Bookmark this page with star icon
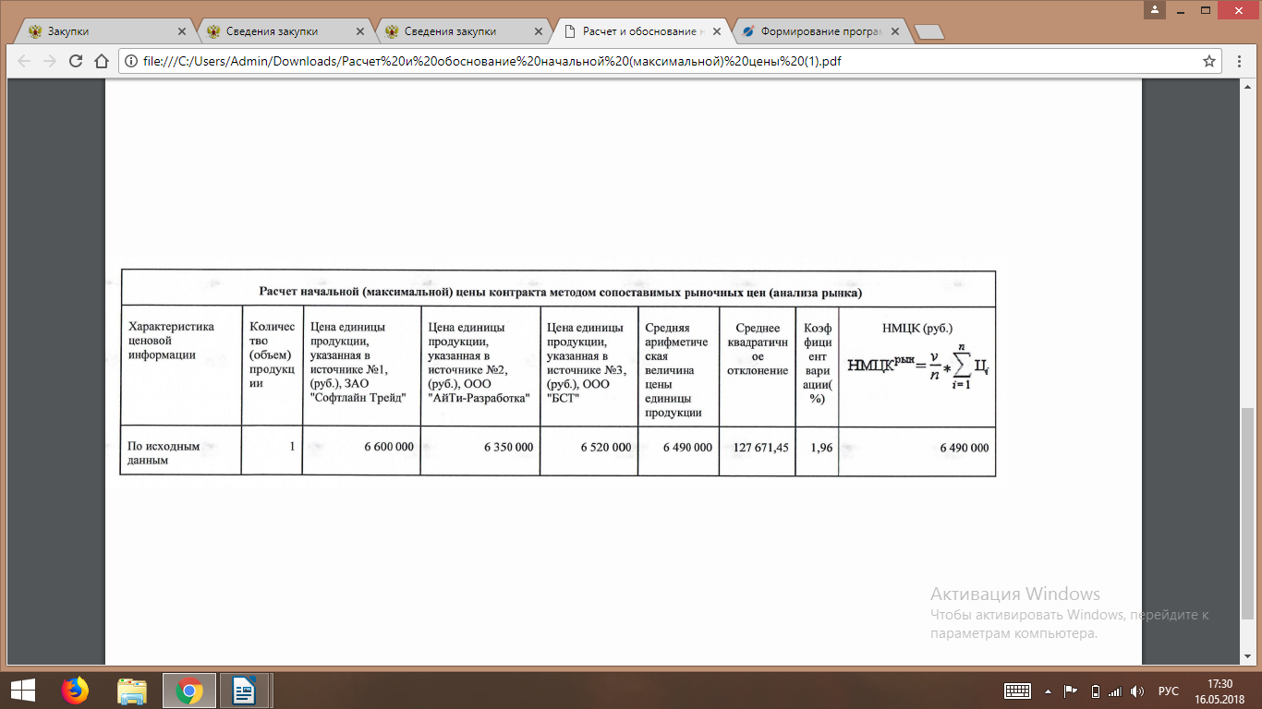The width and height of the screenshot is (1262, 709). pos(1209,62)
